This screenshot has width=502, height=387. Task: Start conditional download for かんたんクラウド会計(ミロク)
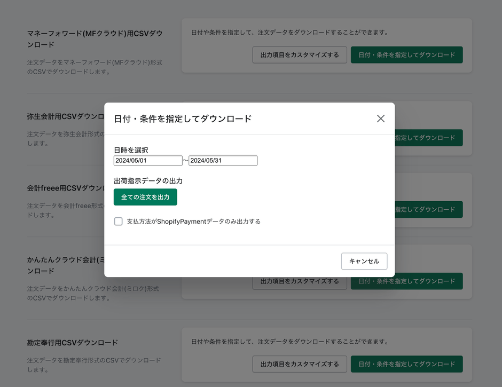[x=407, y=281]
